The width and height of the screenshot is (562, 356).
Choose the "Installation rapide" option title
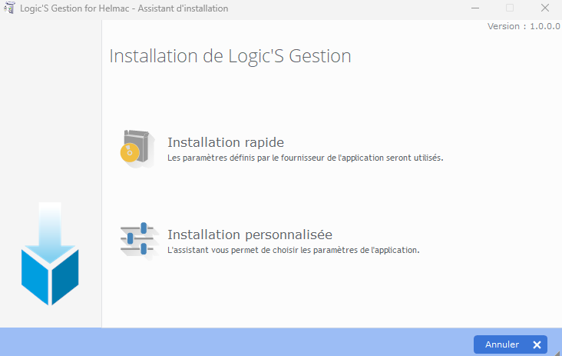(x=226, y=142)
